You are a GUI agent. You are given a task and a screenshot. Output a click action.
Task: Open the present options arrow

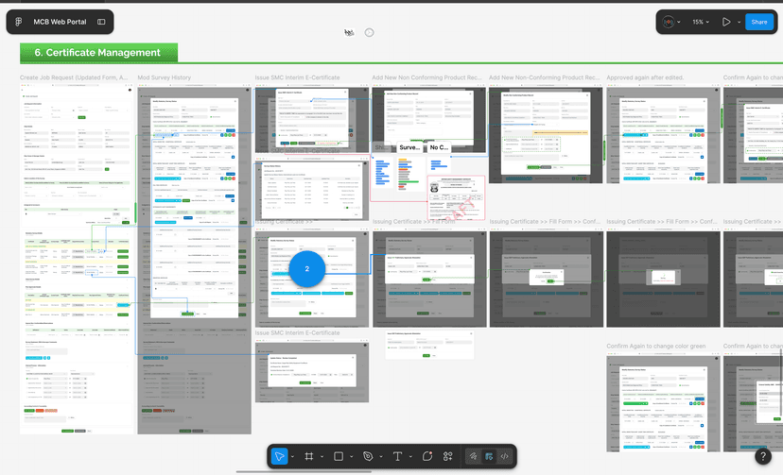point(739,22)
